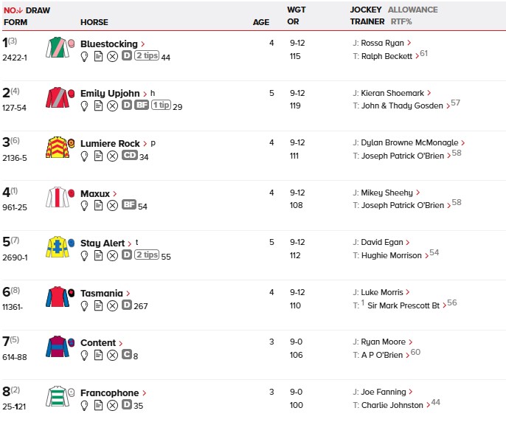Toggle the circled X icon for Tasmania
Image resolution: width=506 pixels, height=422 pixels.
click(x=112, y=305)
